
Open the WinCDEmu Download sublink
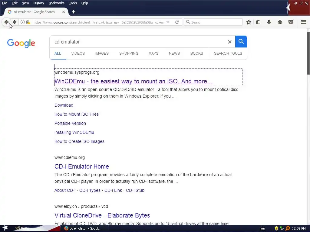click(x=64, y=105)
